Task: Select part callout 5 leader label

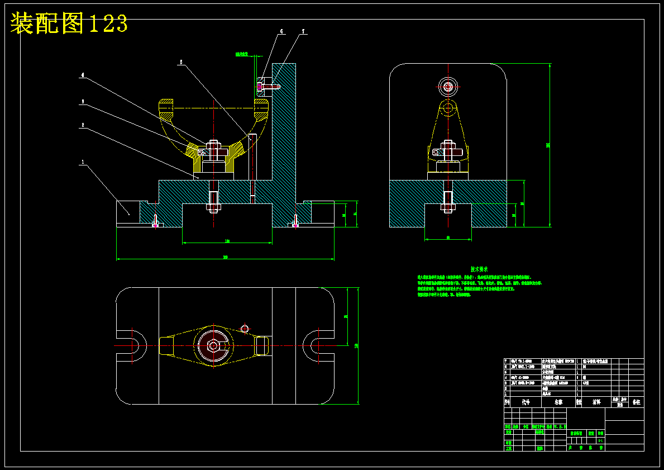Action: click(x=181, y=62)
